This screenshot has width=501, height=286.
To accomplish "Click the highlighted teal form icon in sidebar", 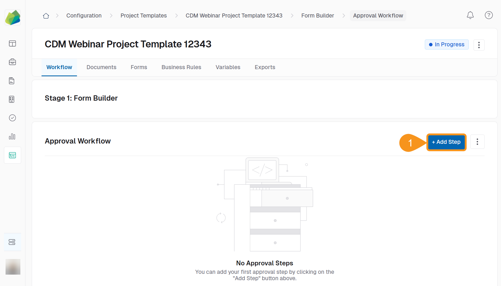I will click(x=12, y=155).
